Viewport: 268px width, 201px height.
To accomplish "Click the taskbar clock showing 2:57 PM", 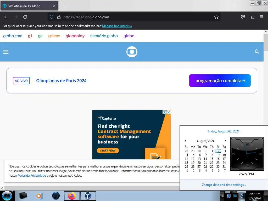I will [x=255, y=196].
